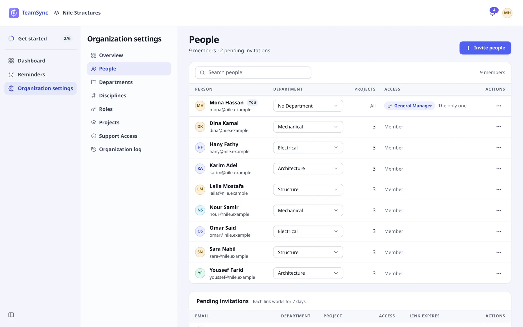Open actions menu for Laila Mostafa
This screenshot has width=523, height=327.
(499, 190)
